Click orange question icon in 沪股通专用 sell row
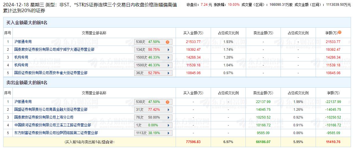The image size is (353, 150). pyautogui.click(x=168, y=102)
